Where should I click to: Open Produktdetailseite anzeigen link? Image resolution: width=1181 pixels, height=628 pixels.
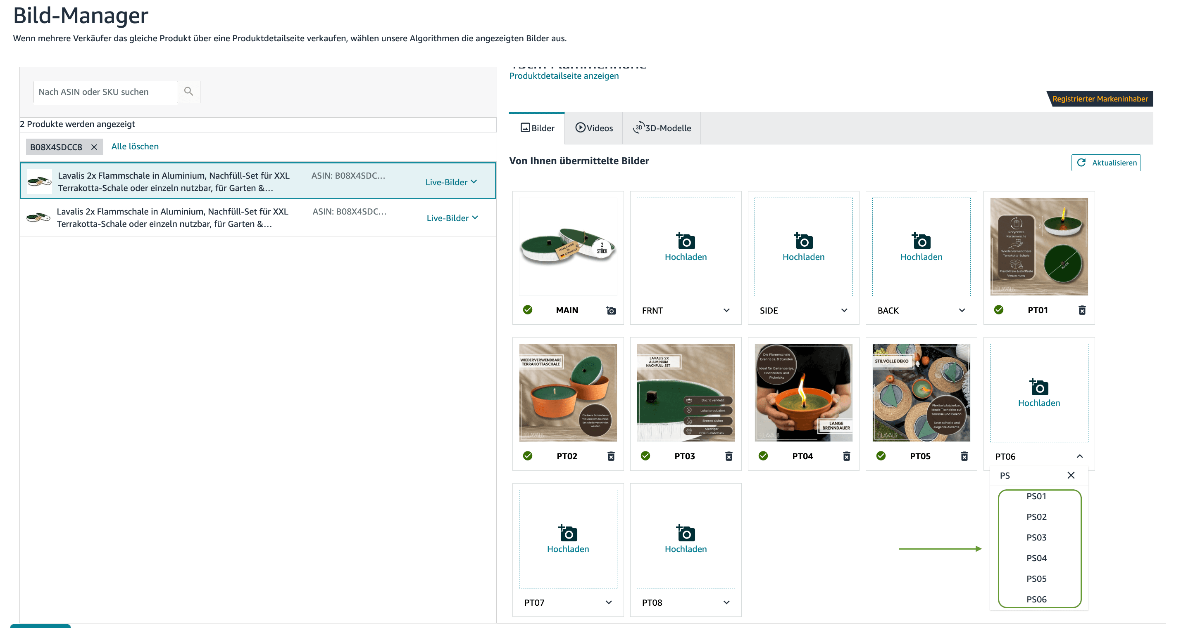[564, 76]
